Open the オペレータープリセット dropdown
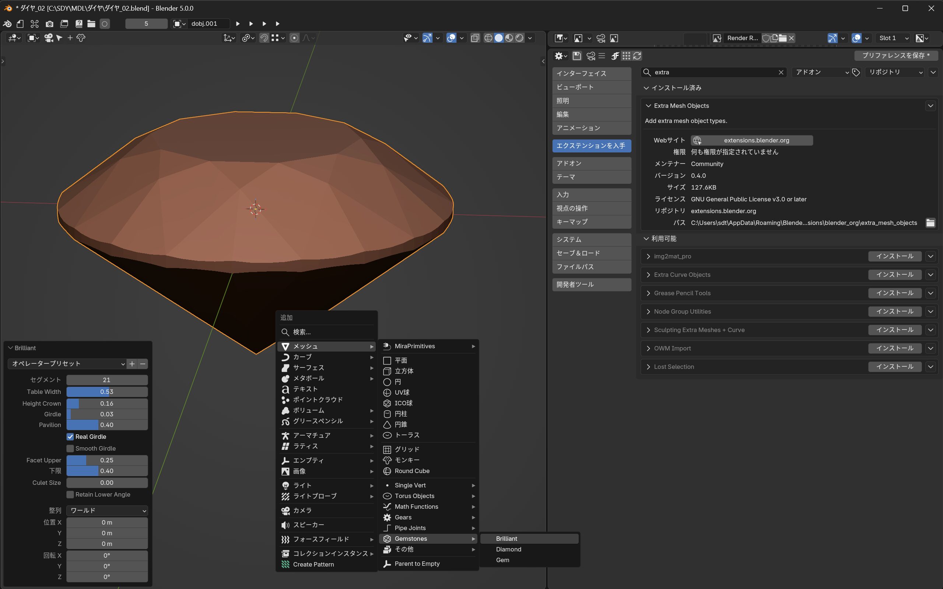Screen dimensions: 943x589 point(67,363)
